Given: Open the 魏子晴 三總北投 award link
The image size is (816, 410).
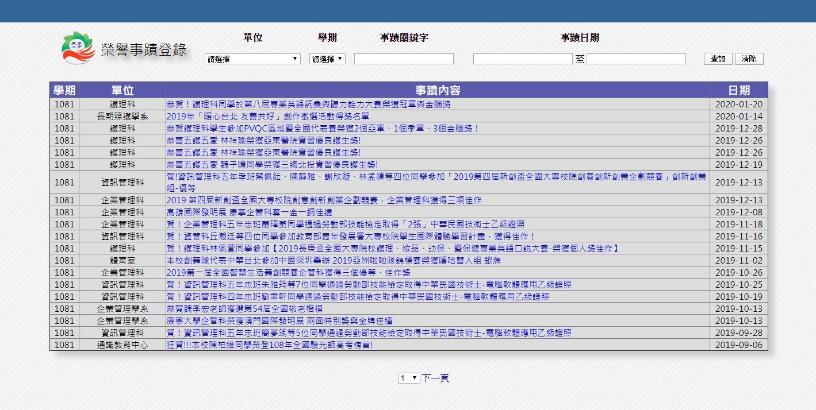Looking at the screenshot, I should tap(272, 165).
